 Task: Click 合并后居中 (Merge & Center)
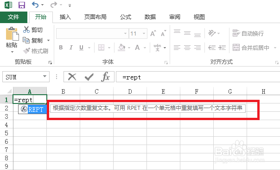(251, 48)
